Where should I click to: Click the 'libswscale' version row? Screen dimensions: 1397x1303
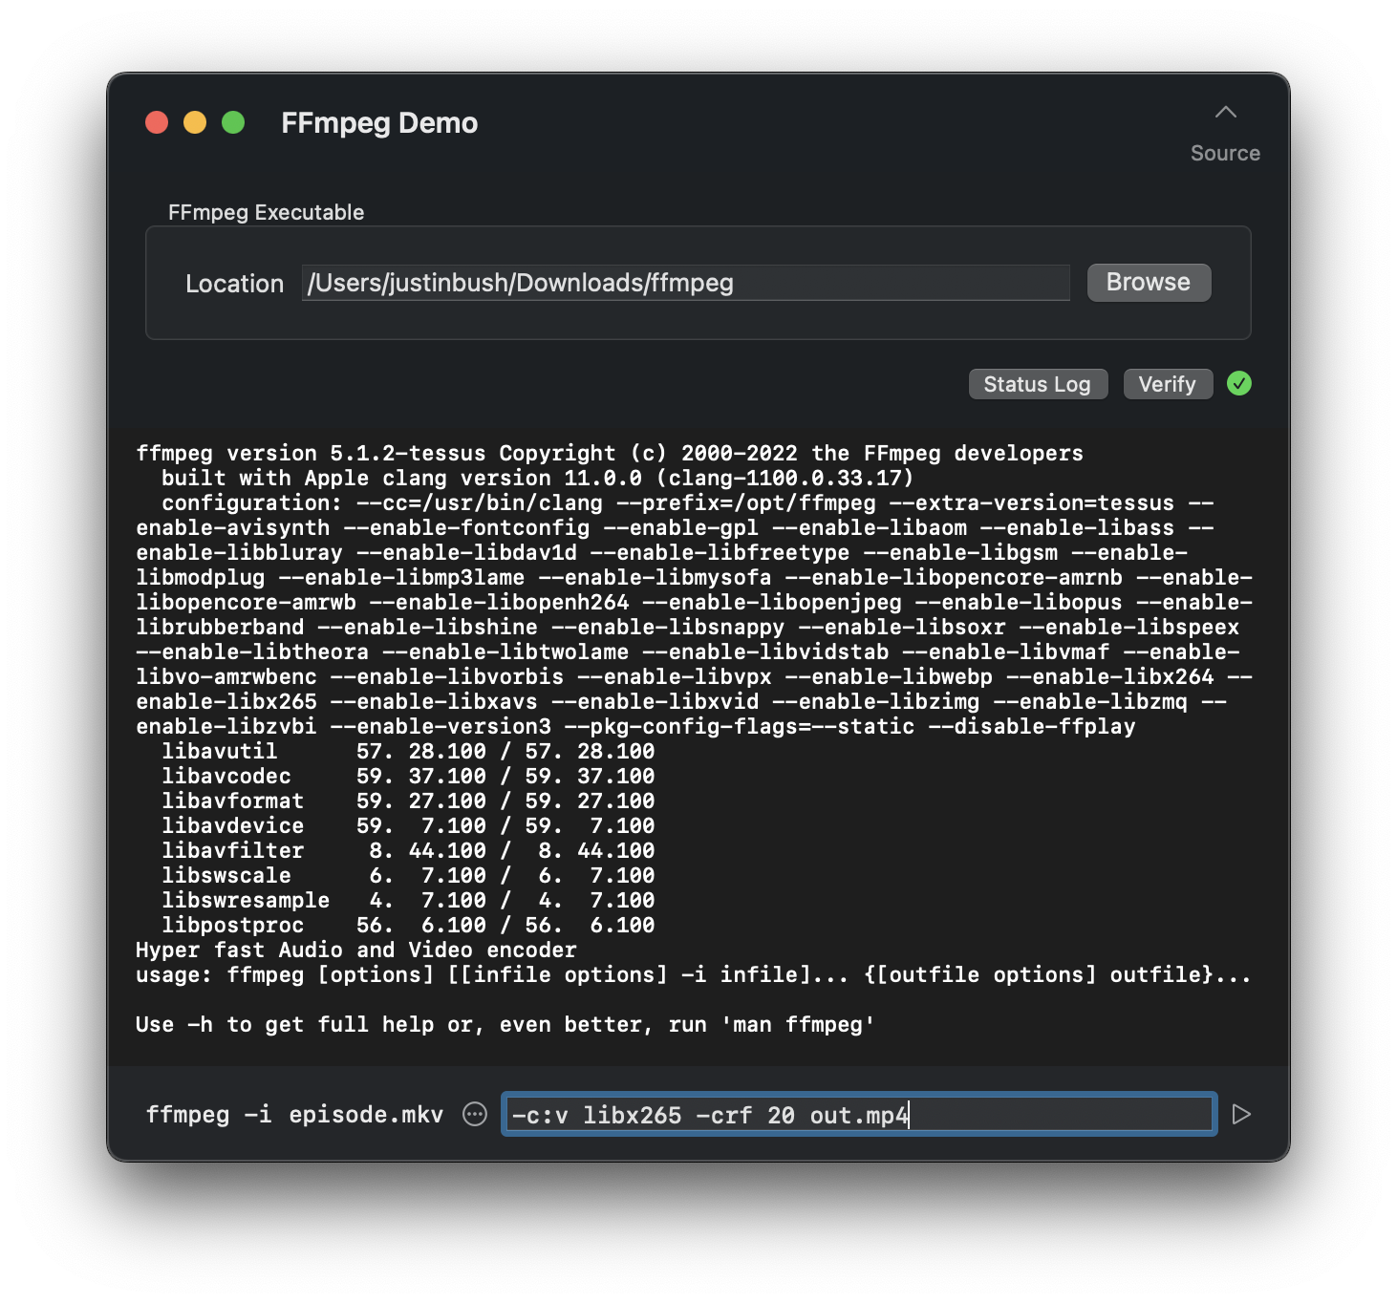[408, 875]
